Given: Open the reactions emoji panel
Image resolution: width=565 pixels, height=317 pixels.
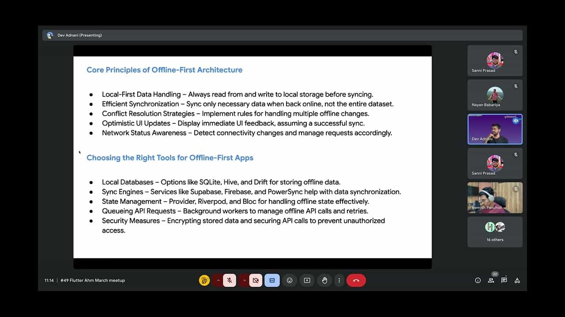Looking at the screenshot, I should click(x=290, y=280).
